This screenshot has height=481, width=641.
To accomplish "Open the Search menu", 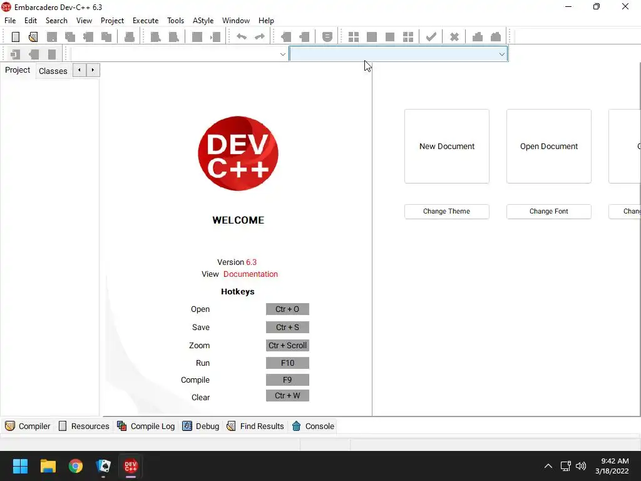I will click(x=56, y=21).
